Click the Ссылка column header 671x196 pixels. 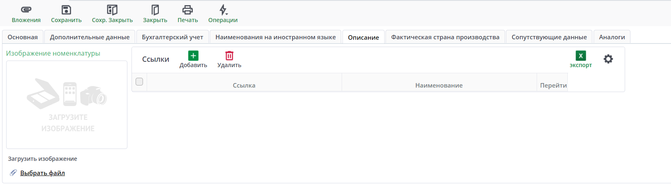(x=244, y=86)
